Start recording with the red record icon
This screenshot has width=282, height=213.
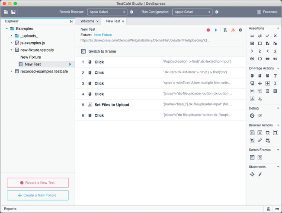[x=208, y=30]
